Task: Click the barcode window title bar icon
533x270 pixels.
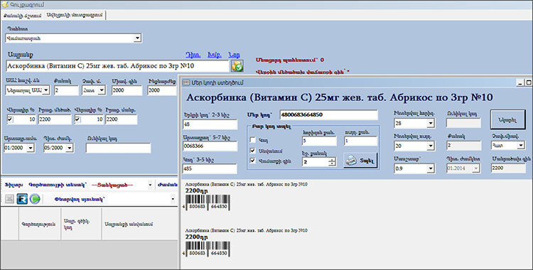Action: [x=186, y=82]
